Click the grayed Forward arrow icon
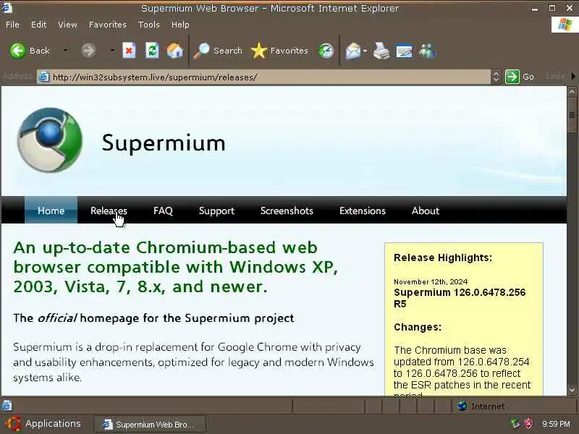This screenshot has height=434, width=579. click(88, 51)
